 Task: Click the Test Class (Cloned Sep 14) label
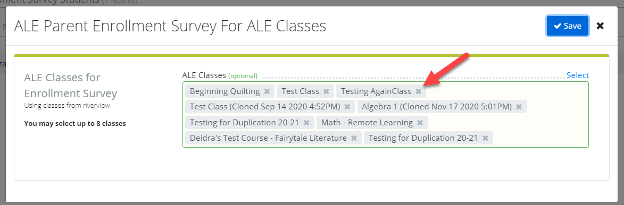coord(265,107)
